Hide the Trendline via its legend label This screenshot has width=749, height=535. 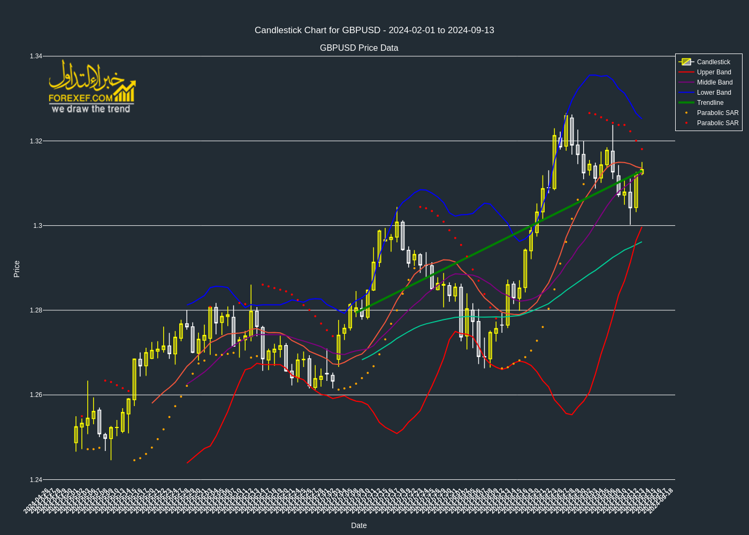click(x=710, y=103)
